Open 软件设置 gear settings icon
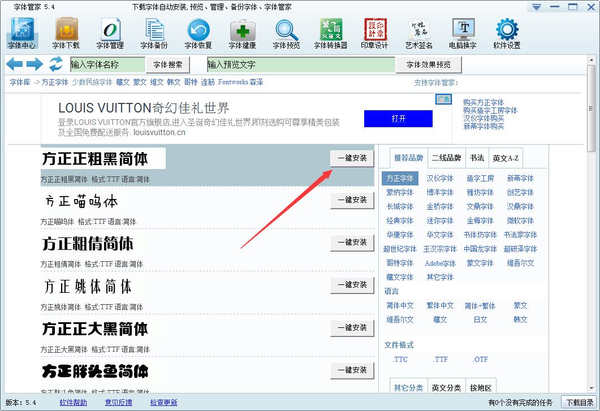The height and width of the screenshot is (411, 600). click(x=507, y=33)
